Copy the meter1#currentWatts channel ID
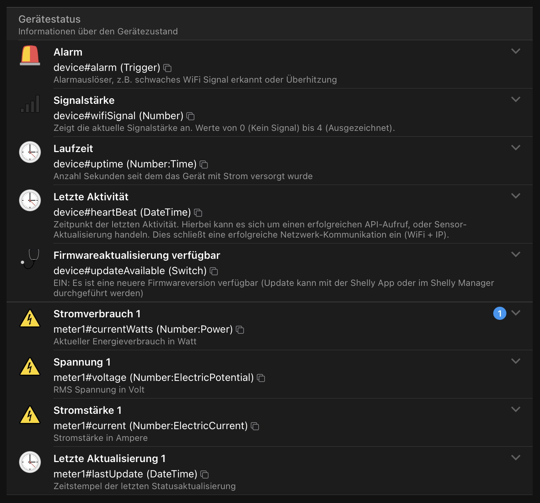The image size is (540, 503). pos(240,330)
